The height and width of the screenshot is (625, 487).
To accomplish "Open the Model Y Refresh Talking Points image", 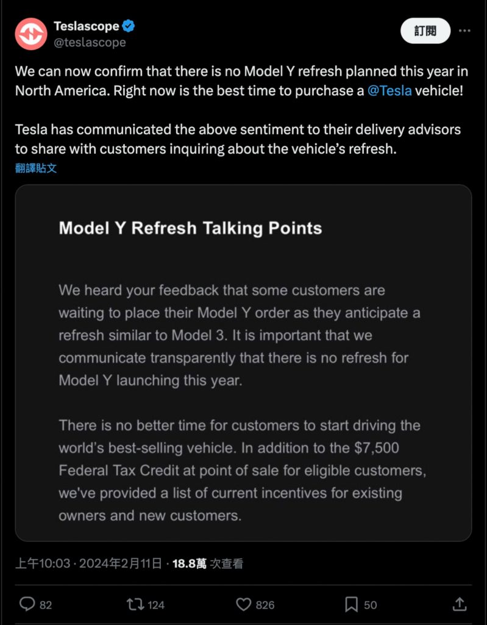I will click(243, 363).
